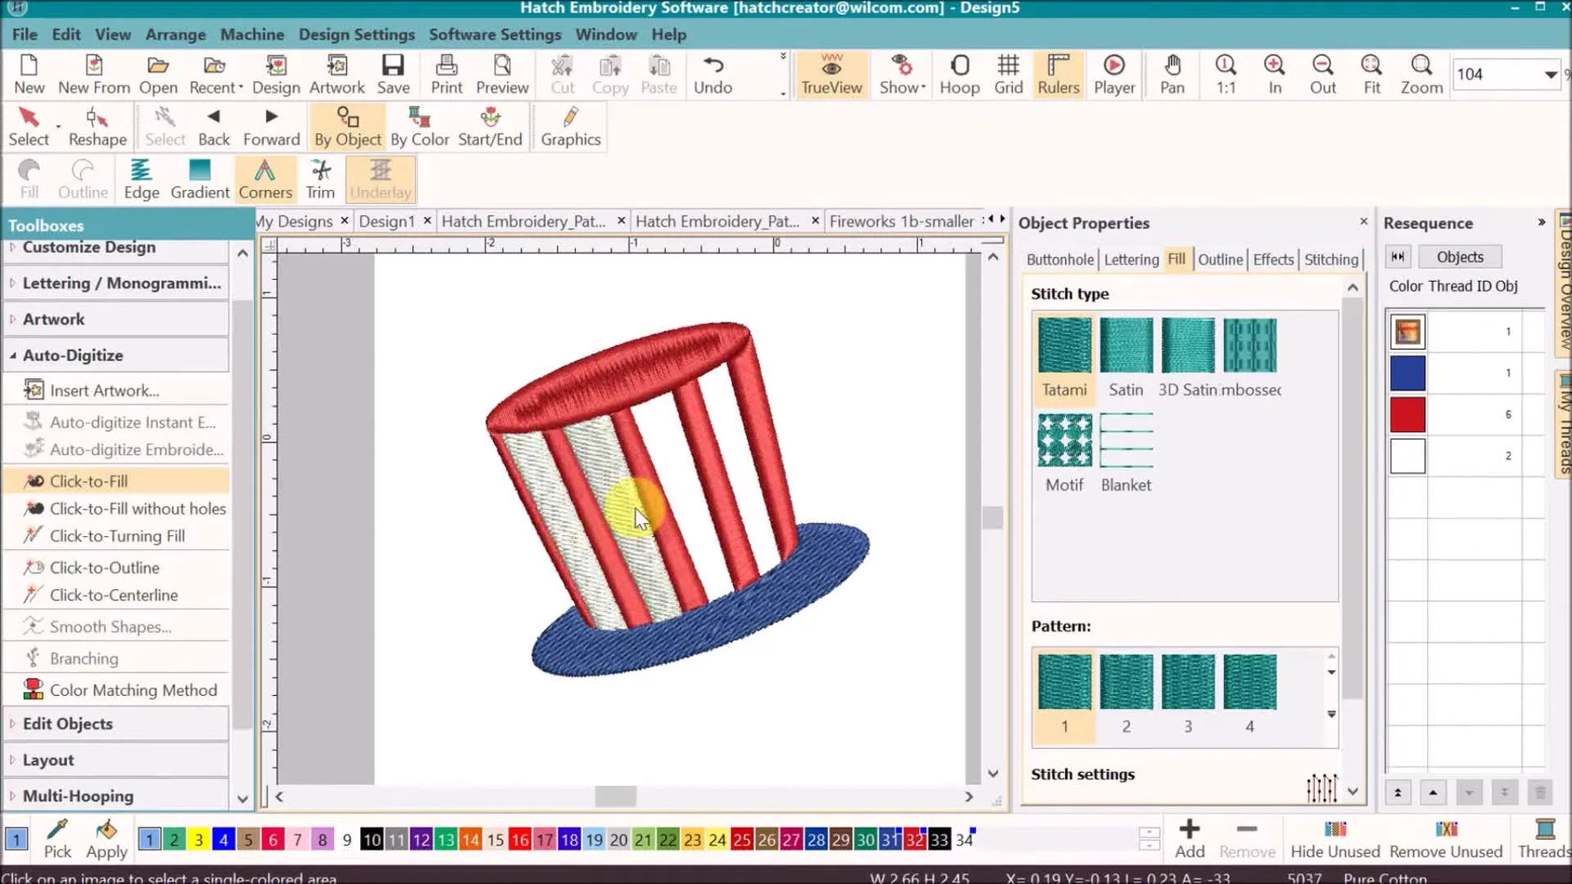Click Hide Unused colors button
The image size is (1572, 884).
click(x=1334, y=840)
